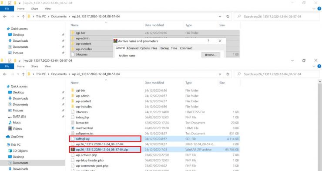
Task: Expand address bar history in window behind WinRAR dialog
Action: click(220, 17)
